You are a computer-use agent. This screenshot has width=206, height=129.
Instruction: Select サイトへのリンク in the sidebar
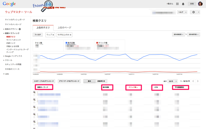(13, 40)
